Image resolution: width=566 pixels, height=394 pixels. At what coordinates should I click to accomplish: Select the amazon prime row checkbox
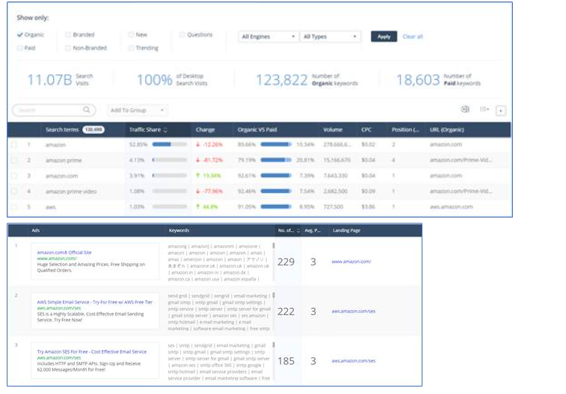13,160
